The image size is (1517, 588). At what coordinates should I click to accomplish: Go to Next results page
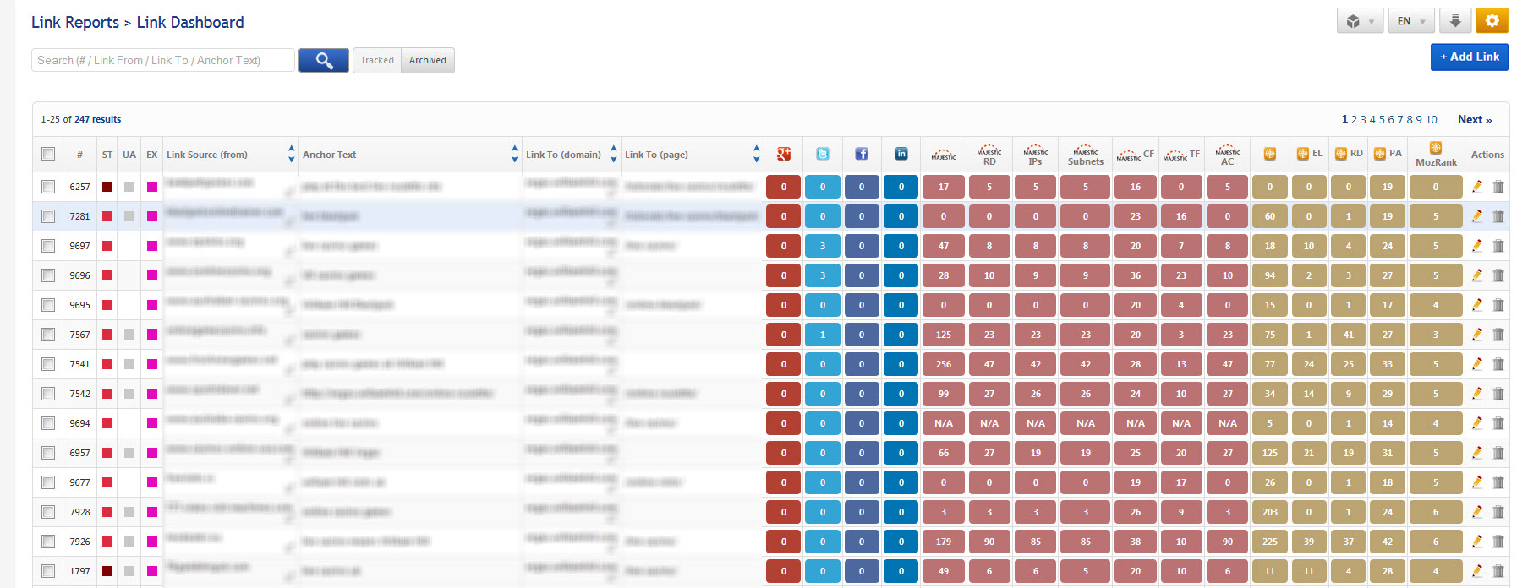coord(1475,119)
